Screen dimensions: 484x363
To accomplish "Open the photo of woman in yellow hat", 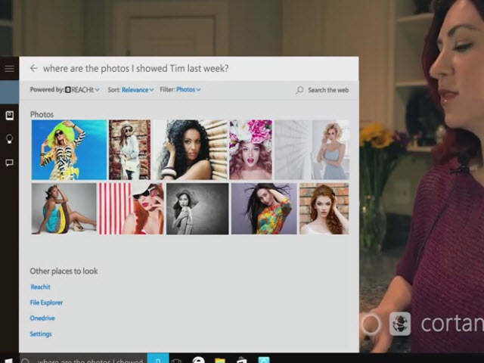I will click(69, 150).
